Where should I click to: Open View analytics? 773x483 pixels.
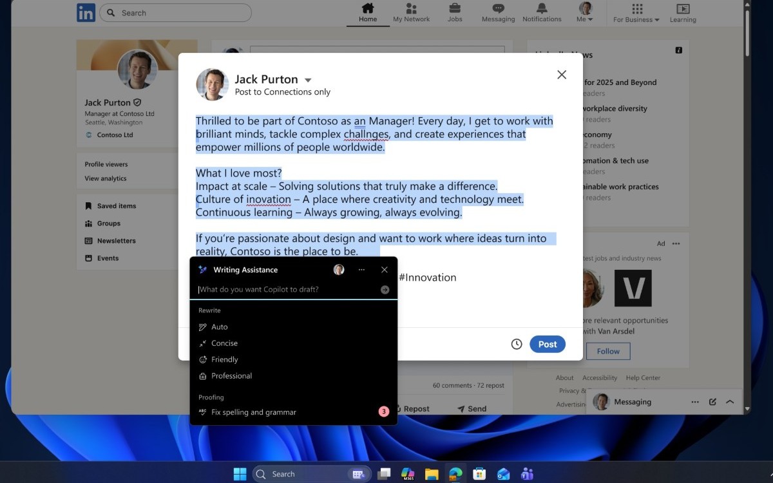click(x=106, y=178)
